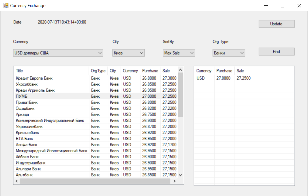
Task: Close the Currency Exchange window
Action: [x=299, y=5]
